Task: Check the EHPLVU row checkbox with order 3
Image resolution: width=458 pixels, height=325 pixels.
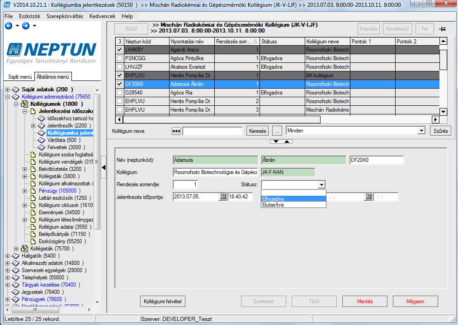Action: click(x=119, y=110)
